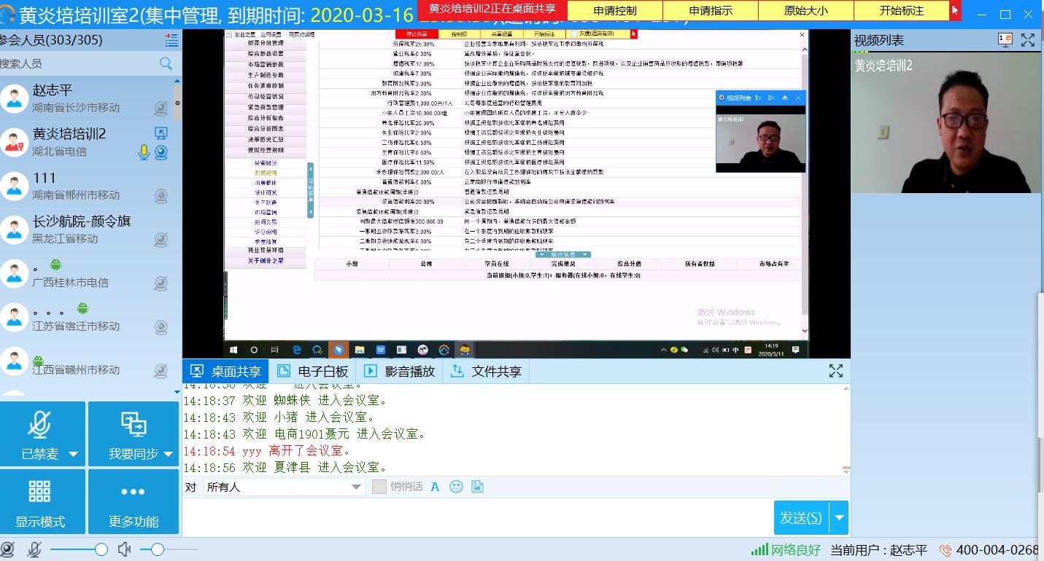The image size is (1044, 561).
Task: Click the emoji smiley icon in chat
Action: 456,487
